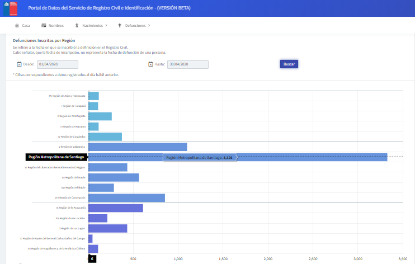Open the Casa menu item

(26, 26)
